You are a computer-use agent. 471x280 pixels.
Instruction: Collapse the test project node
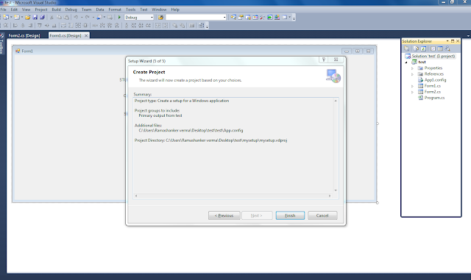coord(406,62)
